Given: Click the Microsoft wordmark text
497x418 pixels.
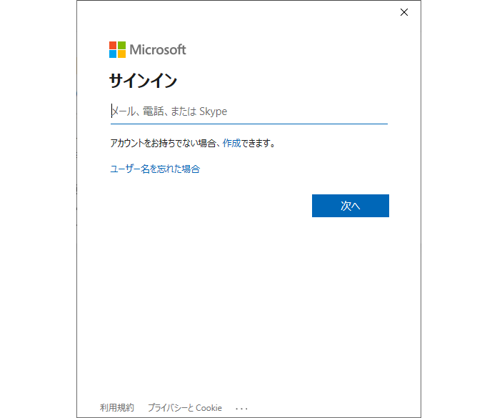Looking at the screenshot, I should point(158,49).
